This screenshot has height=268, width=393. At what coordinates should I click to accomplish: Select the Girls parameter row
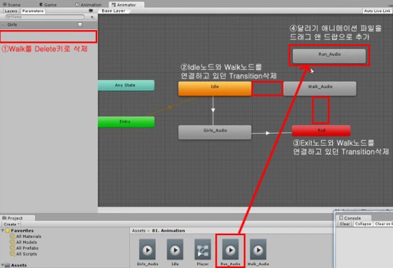(49, 24)
